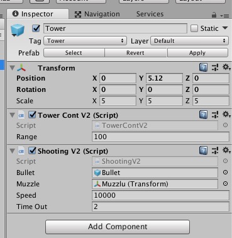Switch to the Navigation tab

[x=97, y=14]
